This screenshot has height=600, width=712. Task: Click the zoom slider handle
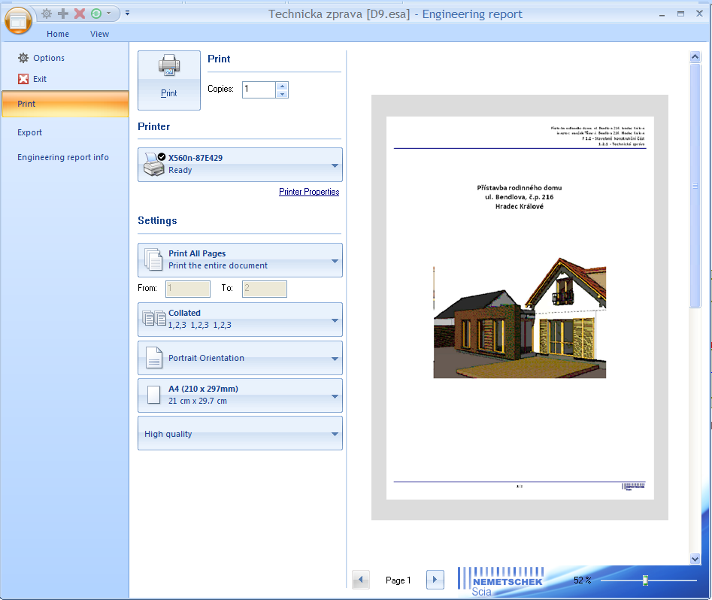[x=645, y=580]
